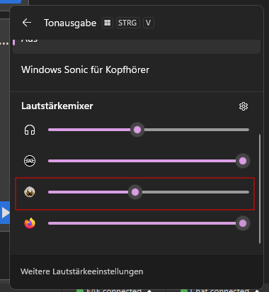Image resolution: width=269 pixels, height=292 pixels.
Task: Click the mixer panel's vertical scrollbar
Action: tap(260, 189)
